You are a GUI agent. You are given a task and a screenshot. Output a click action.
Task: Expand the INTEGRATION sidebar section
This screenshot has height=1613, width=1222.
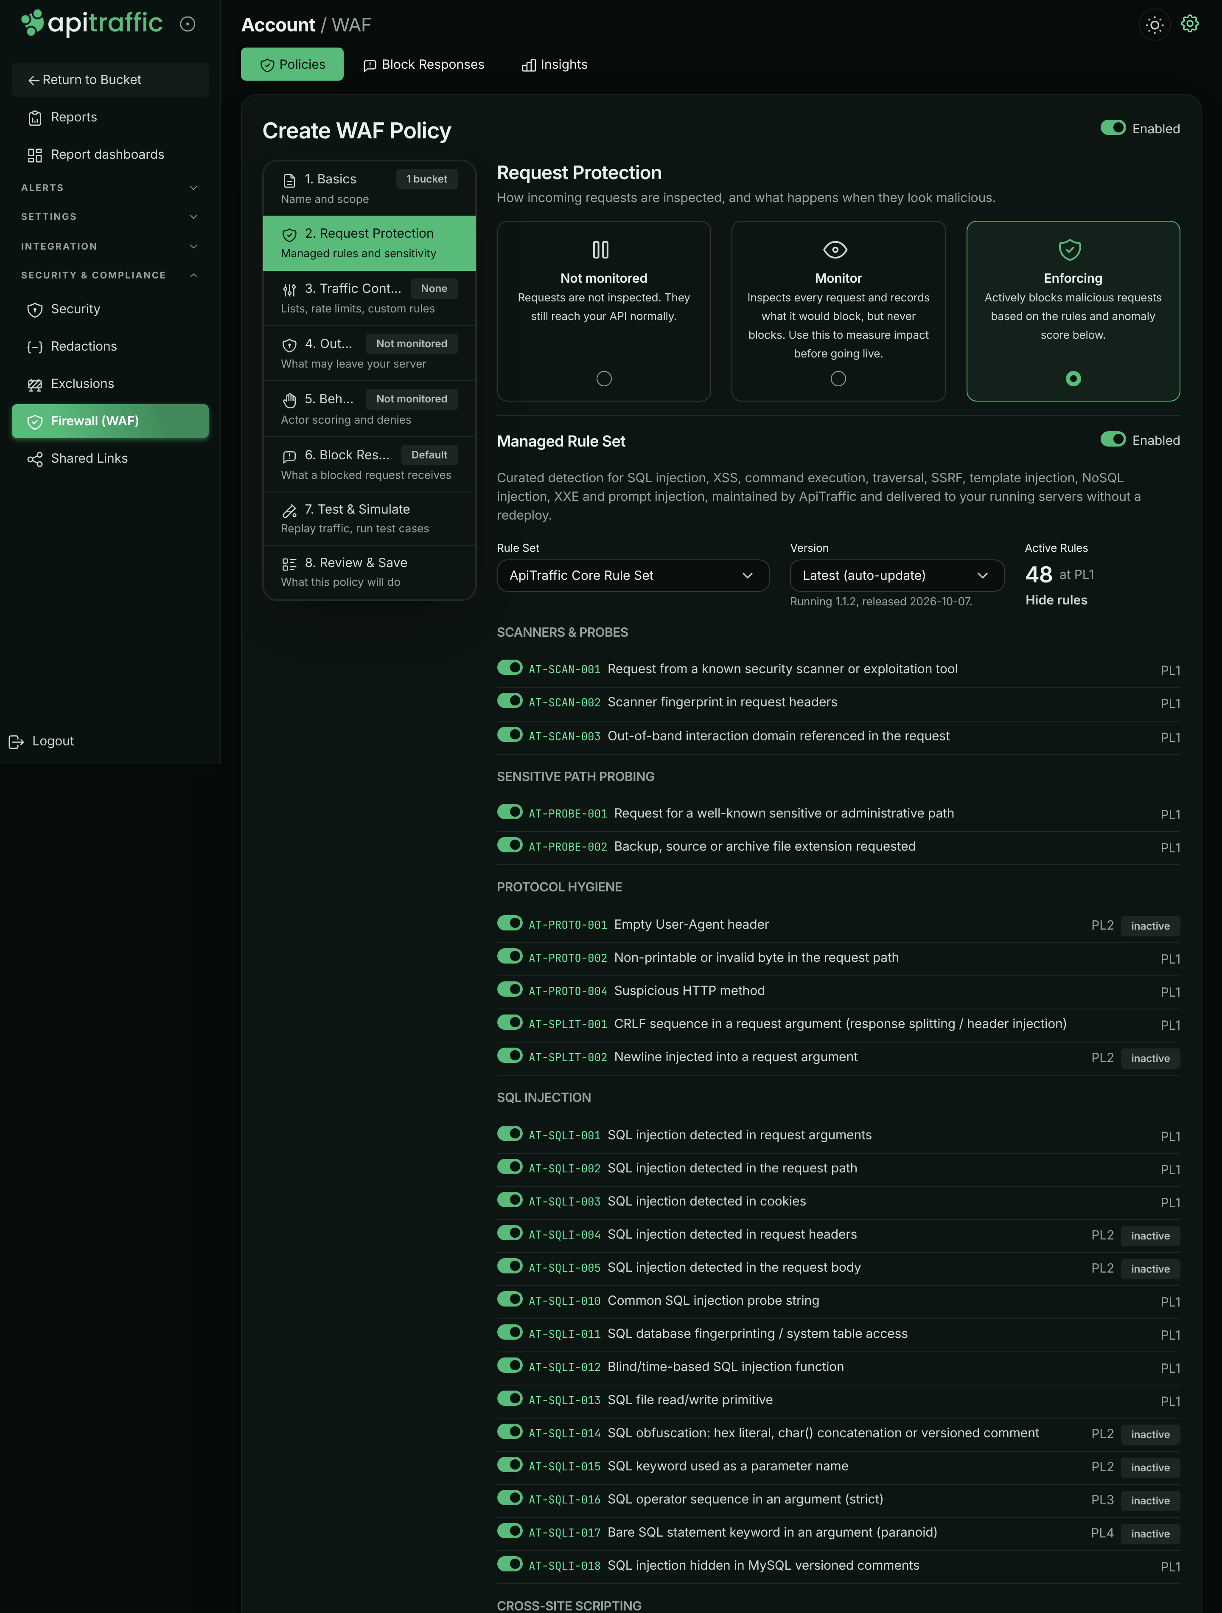[x=109, y=247]
